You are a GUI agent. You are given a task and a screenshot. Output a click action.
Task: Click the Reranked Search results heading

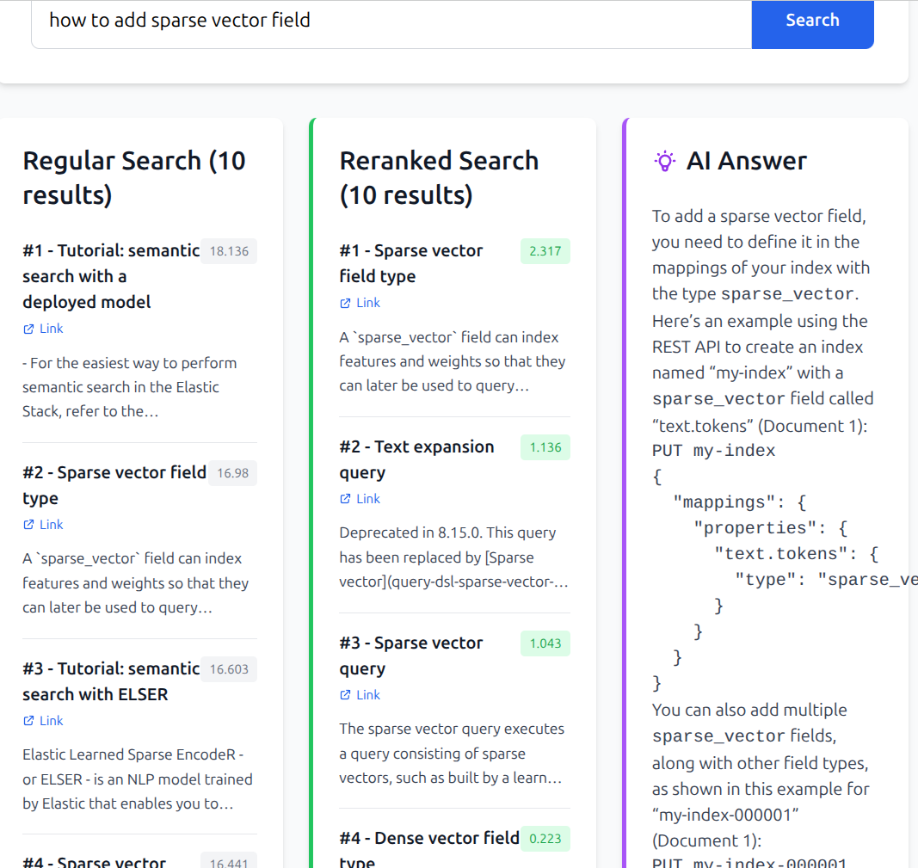click(439, 178)
